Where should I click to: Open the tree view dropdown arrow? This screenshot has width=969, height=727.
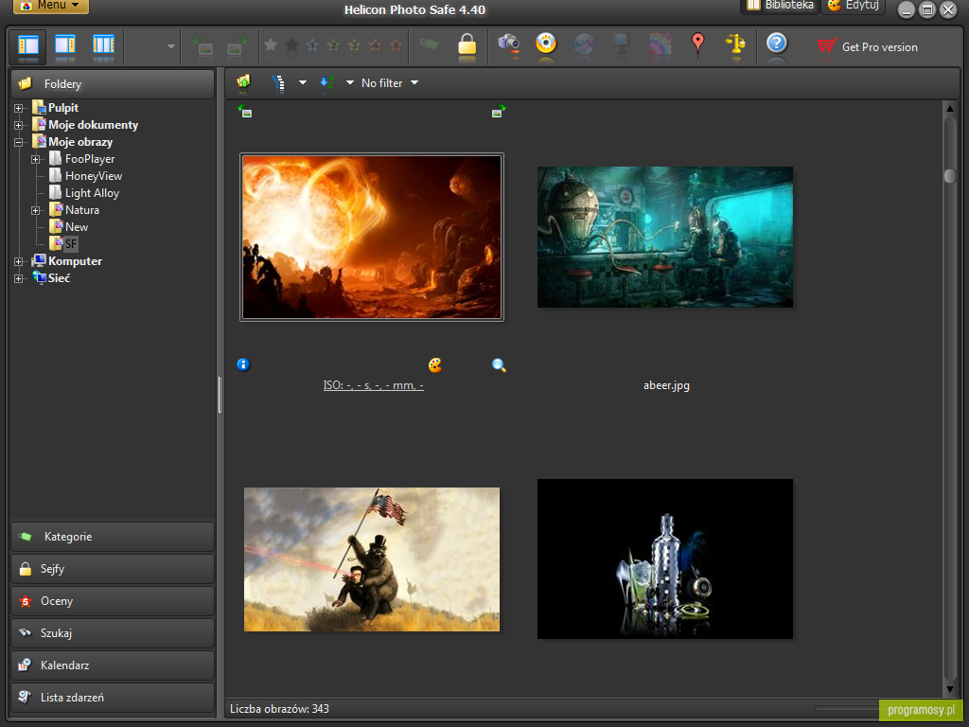coord(303,83)
